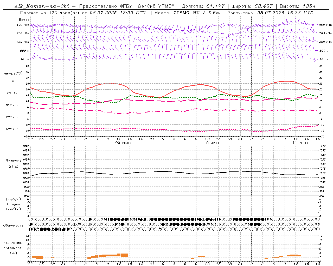Click the '(мм/1ч.)' precipitation unit label

[14, 209]
